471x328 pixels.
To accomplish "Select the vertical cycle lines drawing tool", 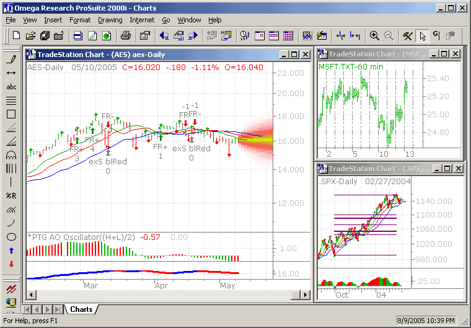I will 11,169.
